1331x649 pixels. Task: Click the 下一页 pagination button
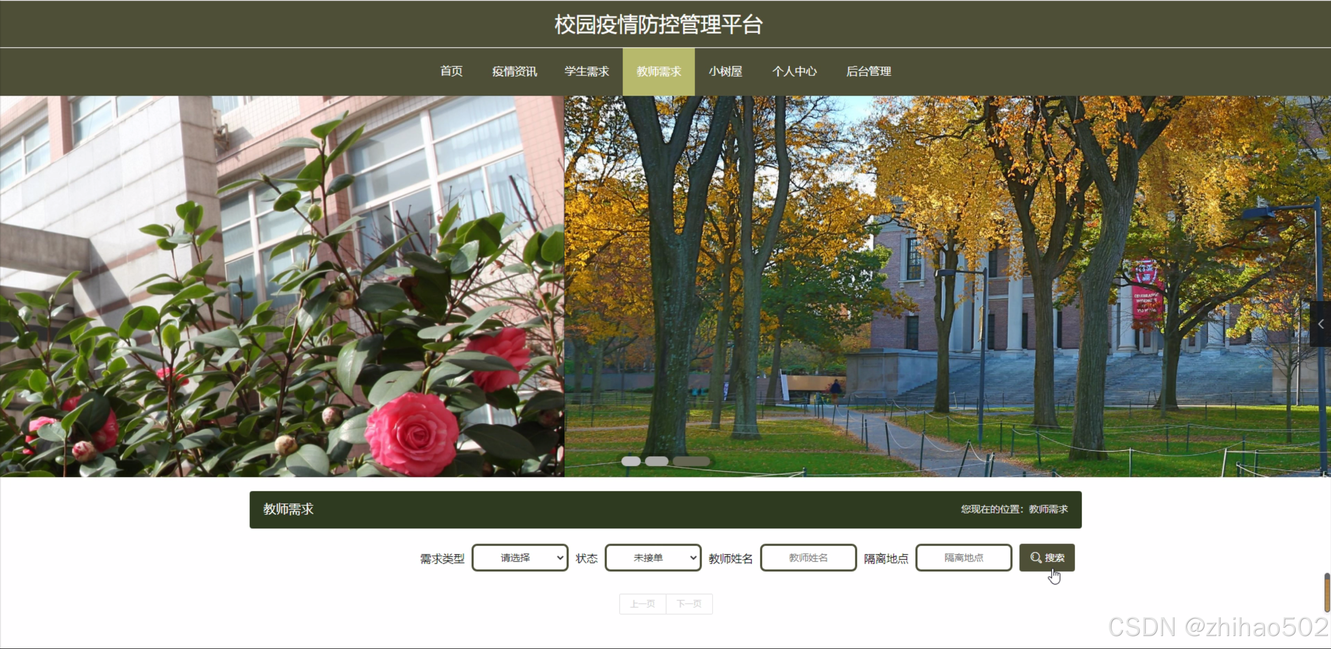(689, 604)
